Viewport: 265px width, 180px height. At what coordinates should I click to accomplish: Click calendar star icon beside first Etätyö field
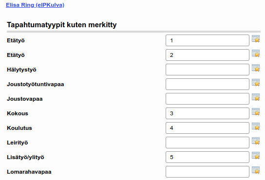[256, 38]
